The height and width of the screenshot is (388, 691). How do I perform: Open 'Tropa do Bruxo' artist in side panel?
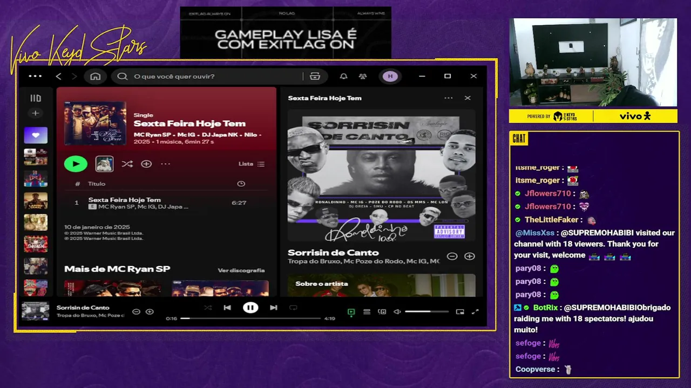click(x=314, y=261)
